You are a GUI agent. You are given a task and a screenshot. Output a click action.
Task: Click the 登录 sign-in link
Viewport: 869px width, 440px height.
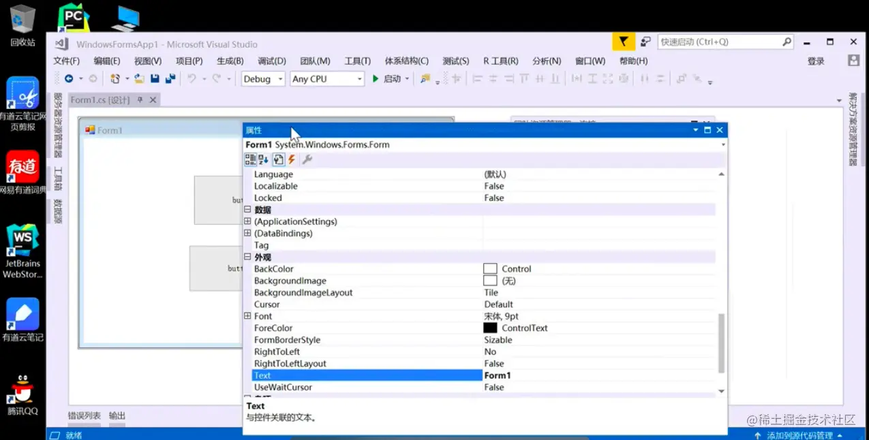tap(816, 61)
